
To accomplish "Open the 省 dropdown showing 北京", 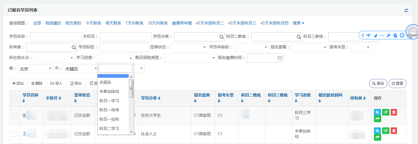I will 35,69.
